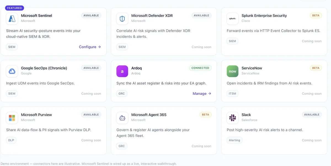Click Coming soon on Slack card
This screenshot has width=331, height=166.
(x=312, y=140)
